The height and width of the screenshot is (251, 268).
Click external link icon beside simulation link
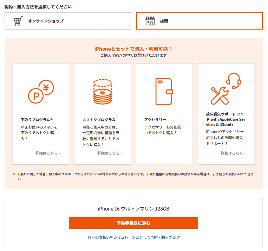click(x=178, y=238)
